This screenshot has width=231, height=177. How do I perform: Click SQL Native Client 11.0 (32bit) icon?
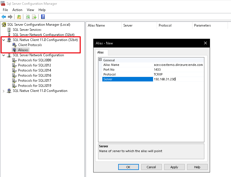tap(9, 40)
